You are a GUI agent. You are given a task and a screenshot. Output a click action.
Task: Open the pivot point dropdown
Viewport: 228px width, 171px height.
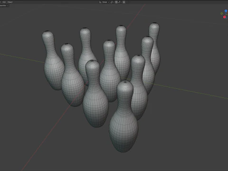[112, 2]
